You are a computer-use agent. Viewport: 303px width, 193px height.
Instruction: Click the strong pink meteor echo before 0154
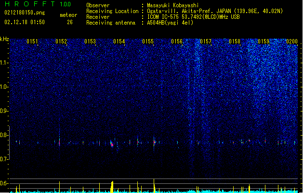[112, 144]
